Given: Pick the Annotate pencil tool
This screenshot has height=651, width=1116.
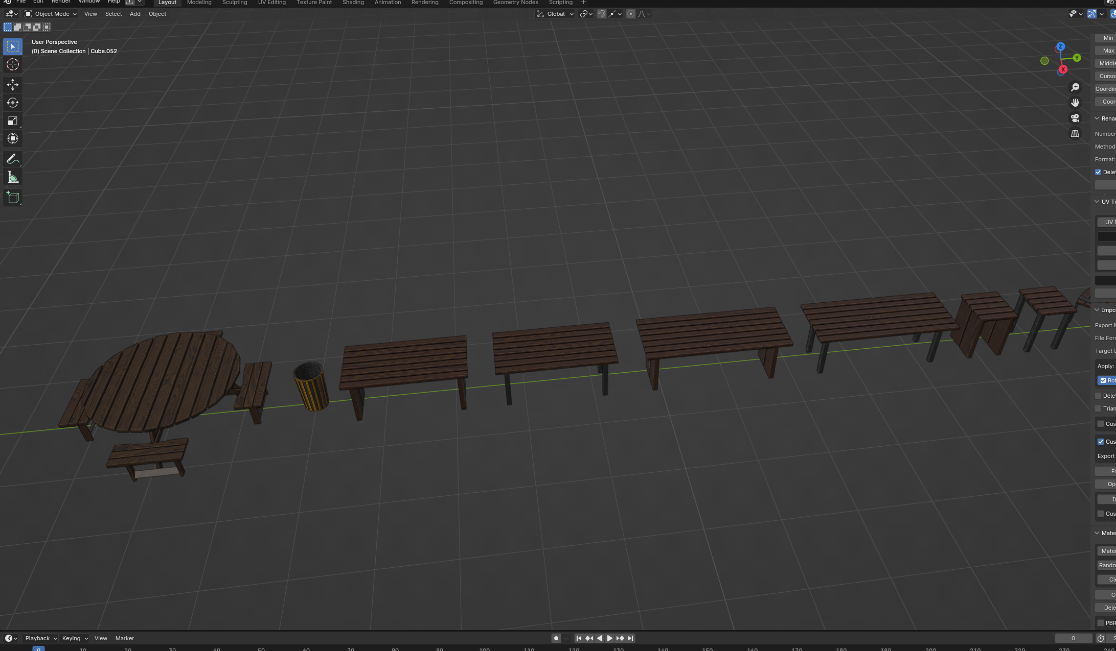Looking at the screenshot, I should [x=13, y=159].
